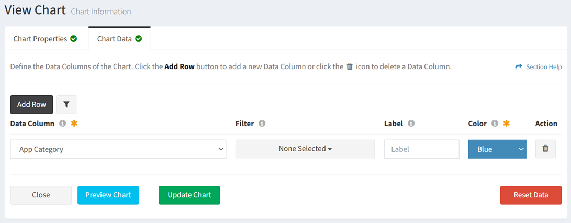The image size is (571, 223).
Task: Click the red Reset Data button
Action: click(531, 195)
